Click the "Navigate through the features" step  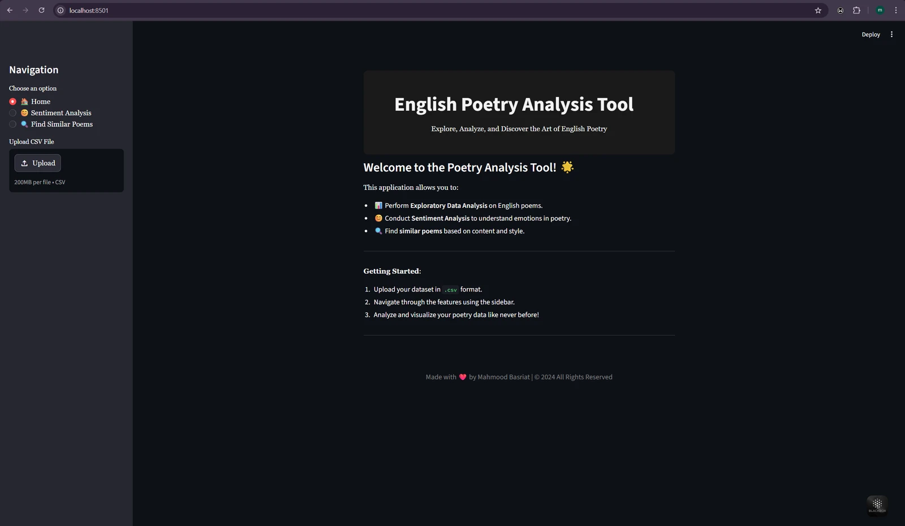[444, 302]
